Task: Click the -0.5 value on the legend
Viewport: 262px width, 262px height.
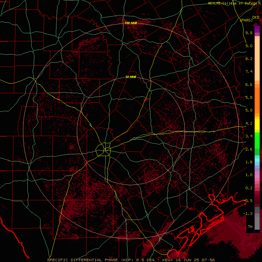Action: 248,201
